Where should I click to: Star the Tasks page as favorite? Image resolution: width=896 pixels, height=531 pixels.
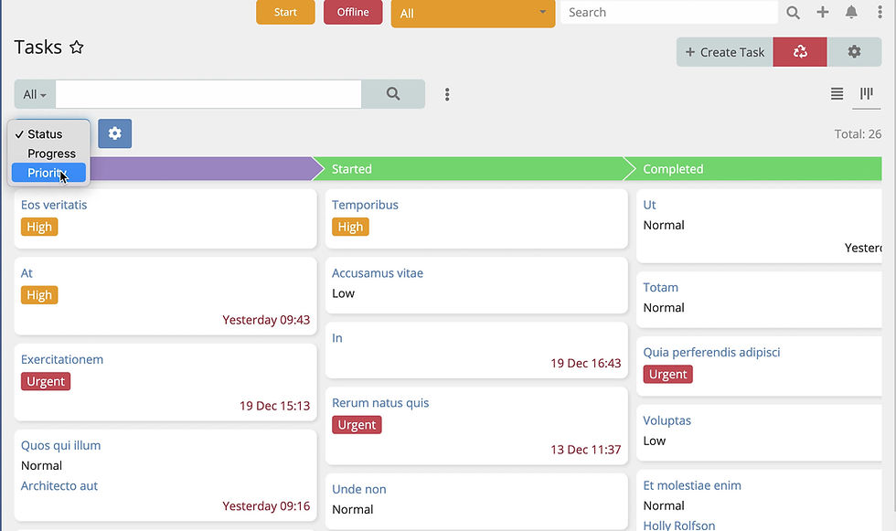point(77,47)
